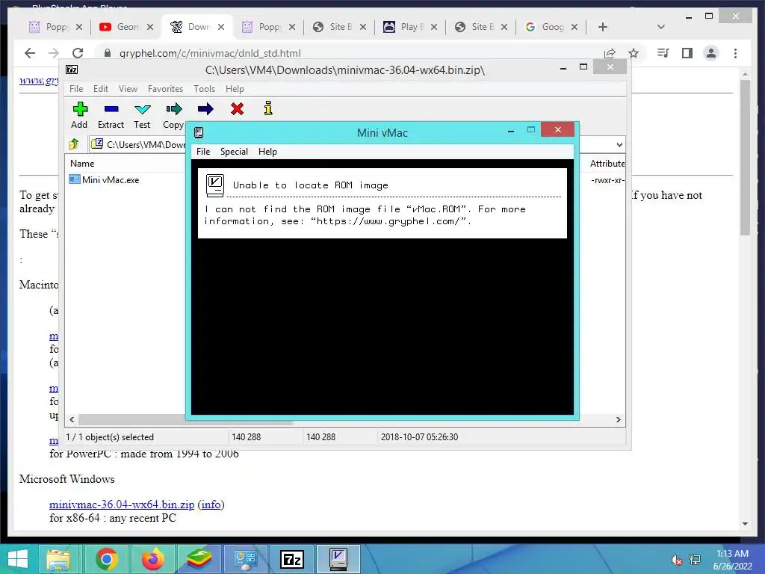The height and width of the screenshot is (574, 765).
Task: Click the info link next to wx64 zip
Action: point(211,504)
